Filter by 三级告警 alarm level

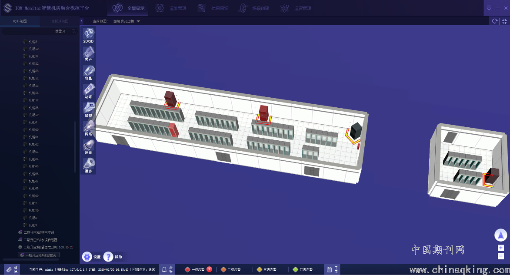point(267,269)
